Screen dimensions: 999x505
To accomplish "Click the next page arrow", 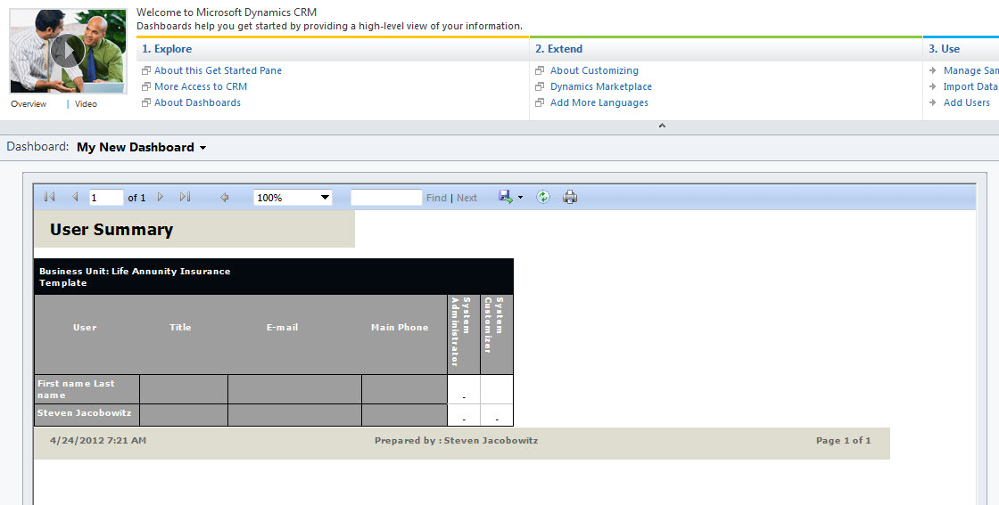I will point(161,197).
